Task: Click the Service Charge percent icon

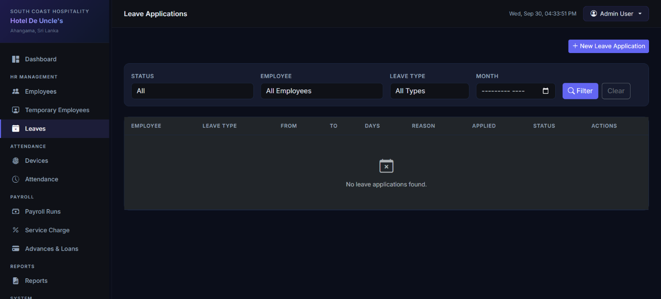Action: pyautogui.click(x=16, y=230)
